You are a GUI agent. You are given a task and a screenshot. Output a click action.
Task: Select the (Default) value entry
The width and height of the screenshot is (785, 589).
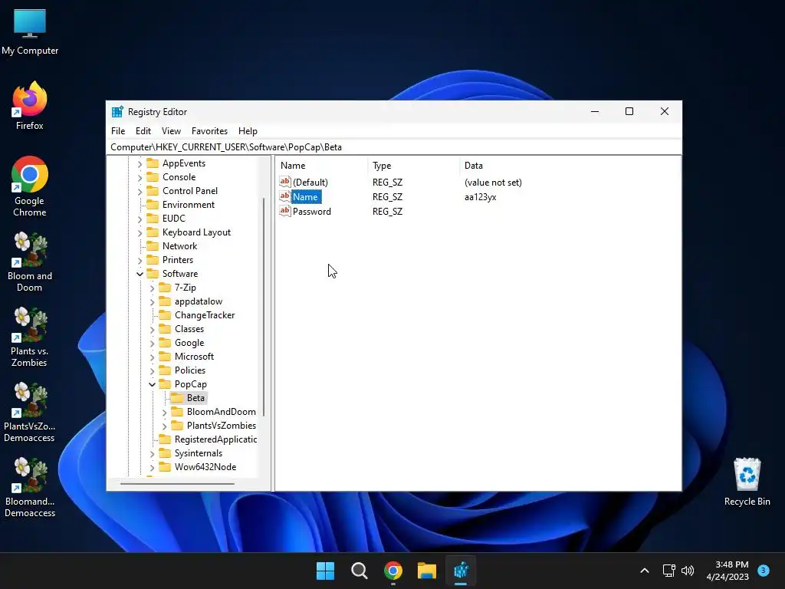tap(310, 183)
